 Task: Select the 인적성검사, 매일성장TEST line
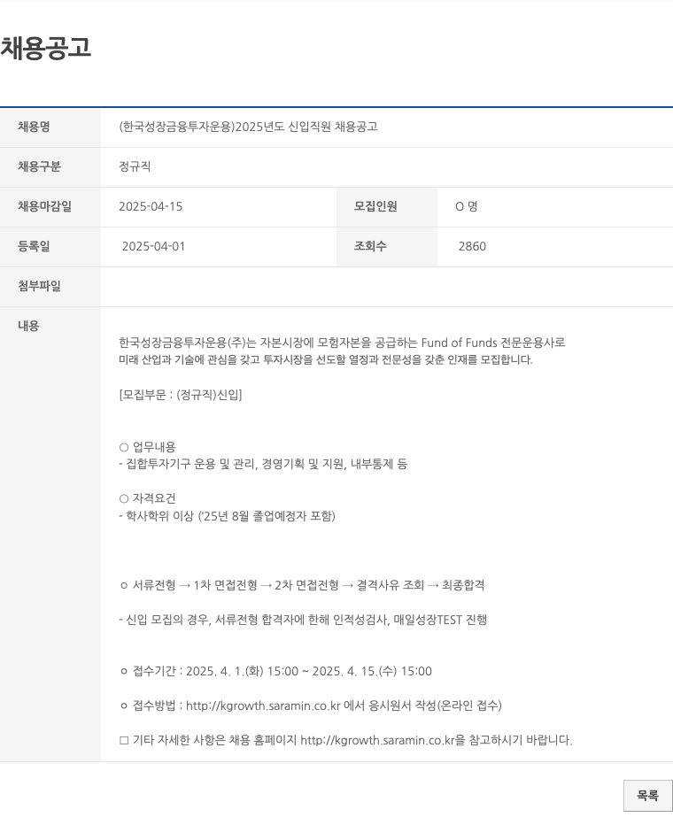[303, 620]
